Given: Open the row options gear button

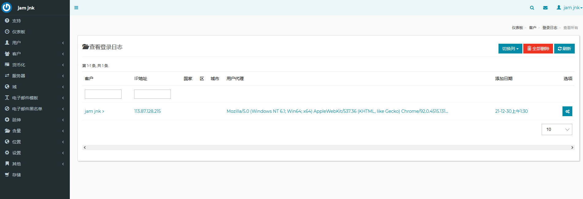Looking at the screenshot, I should click(567, 111).
